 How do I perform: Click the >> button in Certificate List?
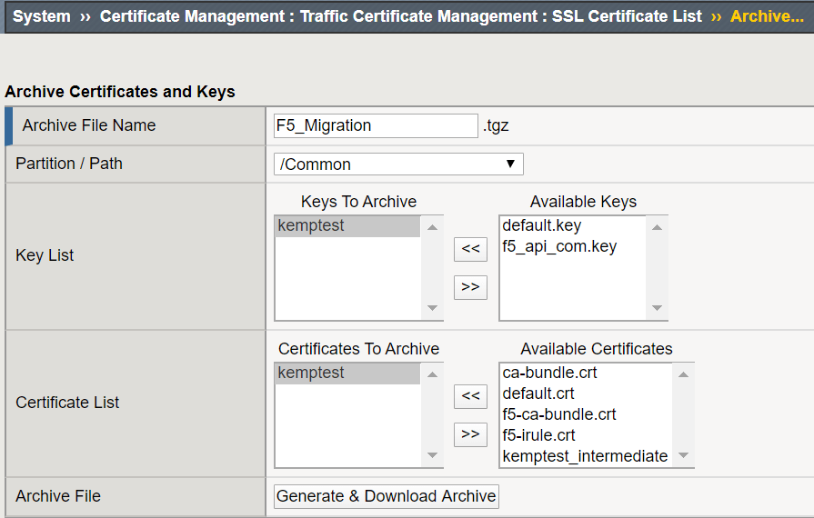pos(470,434)
